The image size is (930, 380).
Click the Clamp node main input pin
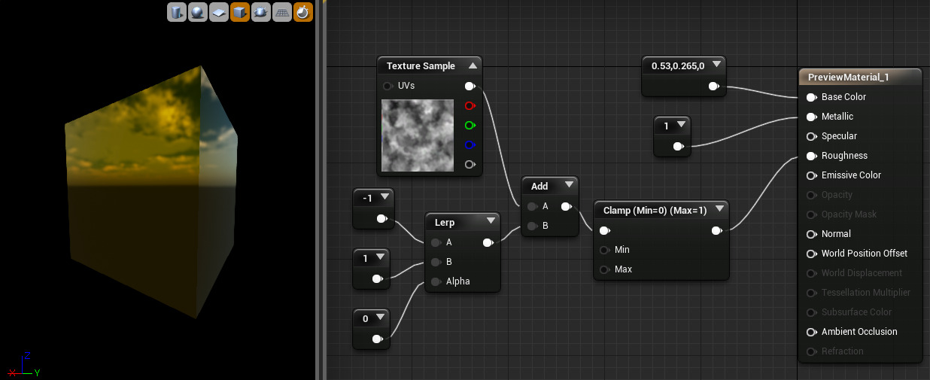click(604, 230)
